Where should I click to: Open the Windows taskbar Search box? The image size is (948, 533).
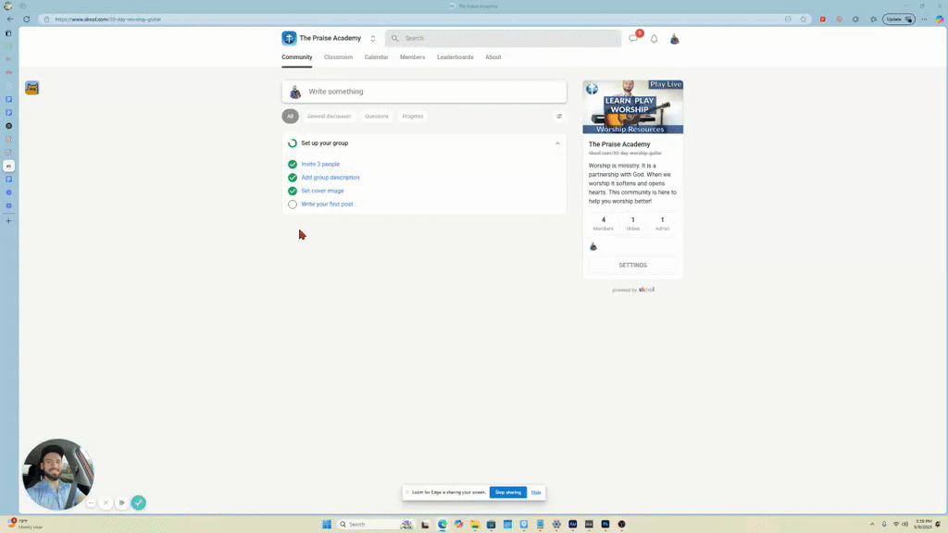point(375,524)
